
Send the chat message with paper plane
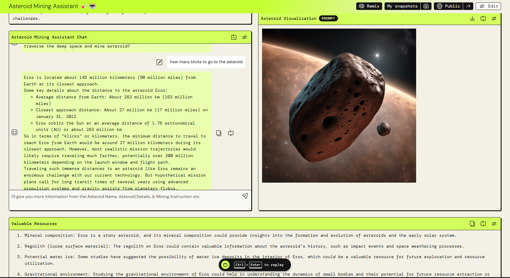[x=245, y=196]
